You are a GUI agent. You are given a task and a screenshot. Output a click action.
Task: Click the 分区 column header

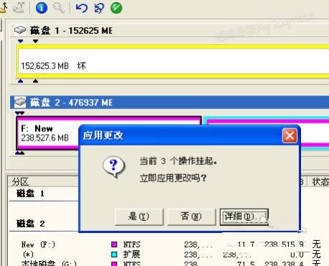(x=43, y=181)
